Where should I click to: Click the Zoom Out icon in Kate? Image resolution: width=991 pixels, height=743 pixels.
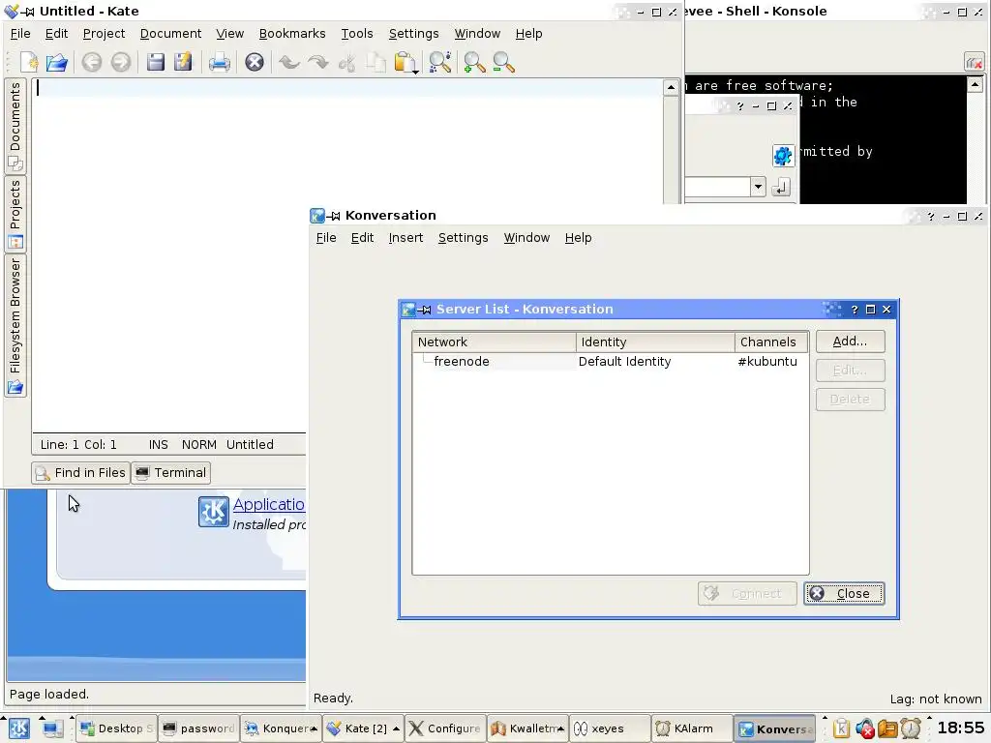[x=503, y=62]
